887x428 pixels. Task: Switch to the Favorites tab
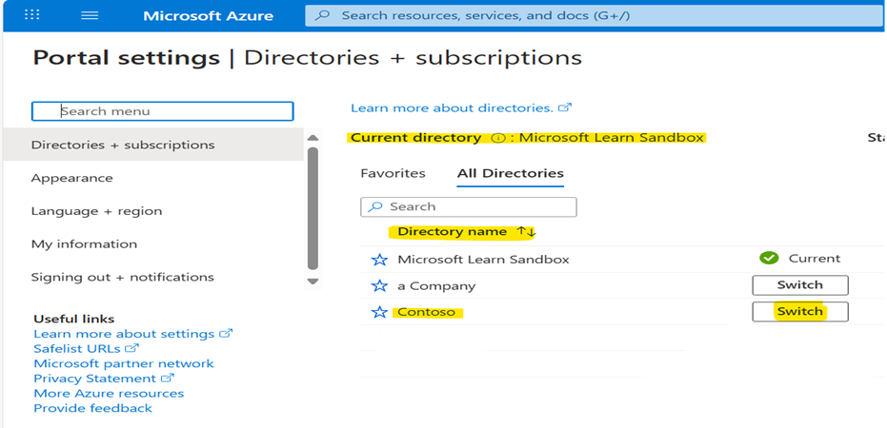pos(393,173)
